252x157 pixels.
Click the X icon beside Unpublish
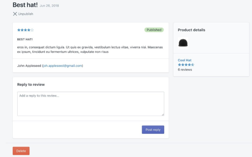coord(15,14)
